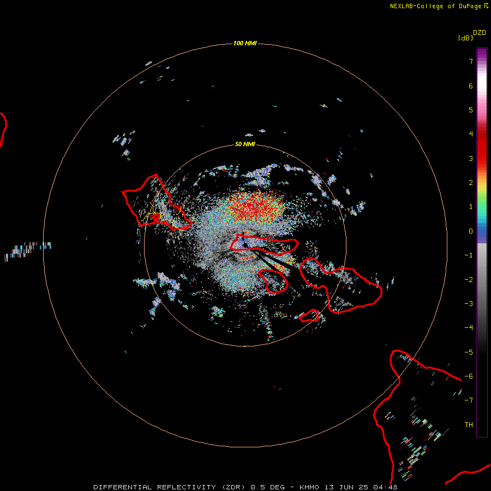The width and height of the screenshot is (491, 491).
Task: Click the scale value 0
Action: tap(471, 231)
